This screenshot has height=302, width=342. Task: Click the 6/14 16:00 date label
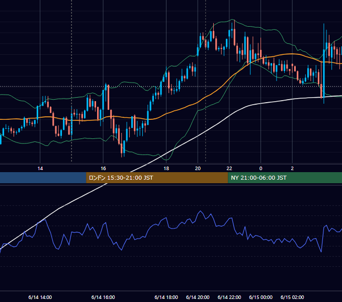click(103, 297)
